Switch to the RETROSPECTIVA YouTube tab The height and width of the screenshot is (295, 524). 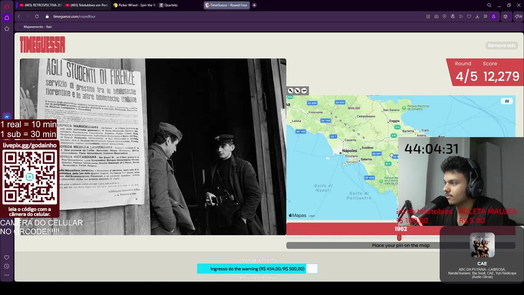pos(40,5)
